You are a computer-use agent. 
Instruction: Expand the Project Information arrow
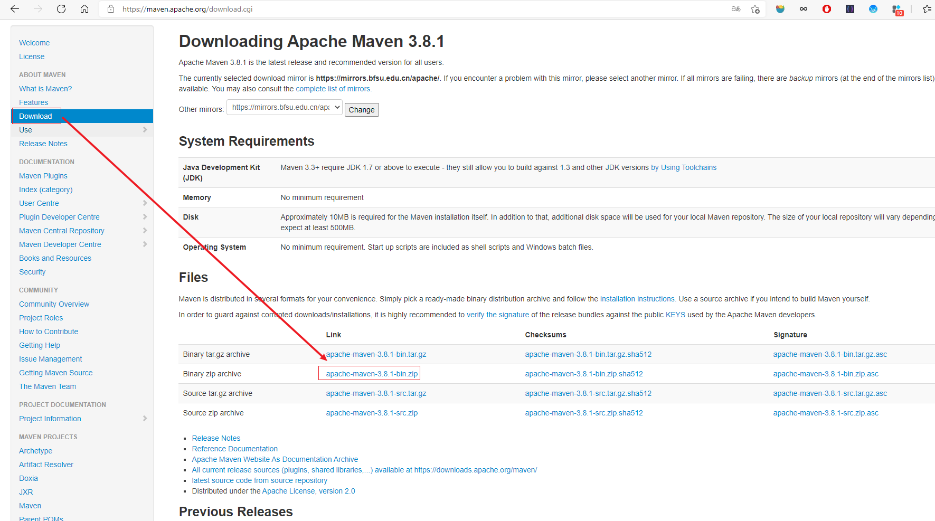pyautogui.click(x=145, y=419)
